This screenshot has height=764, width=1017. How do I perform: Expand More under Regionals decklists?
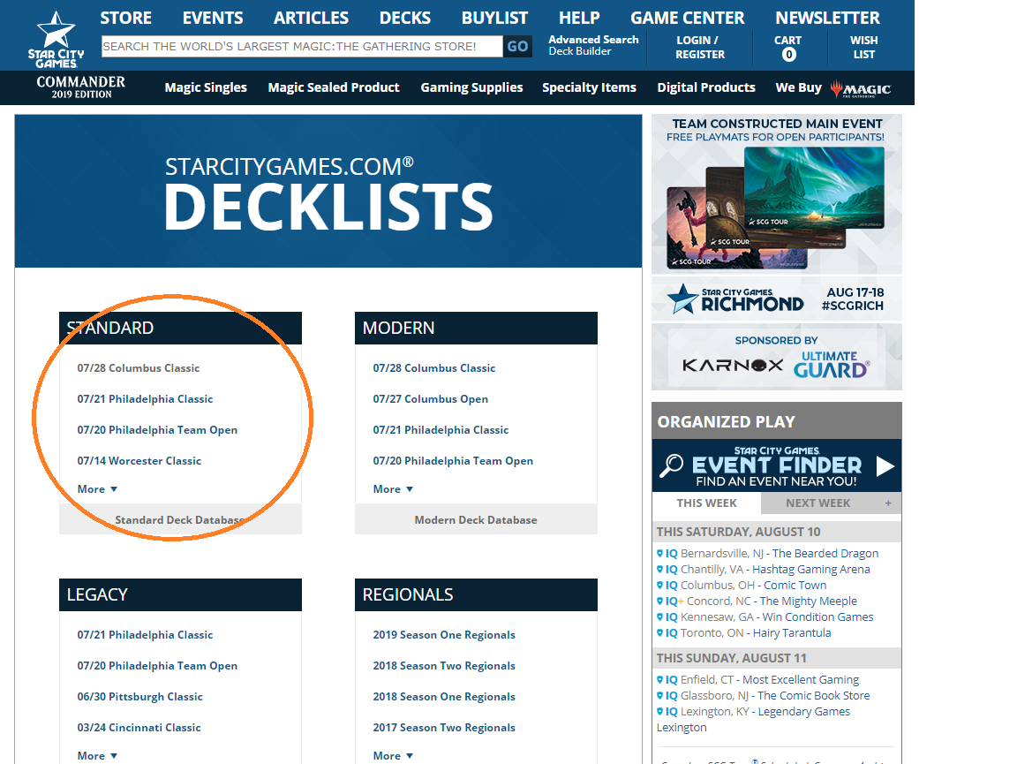393,755
